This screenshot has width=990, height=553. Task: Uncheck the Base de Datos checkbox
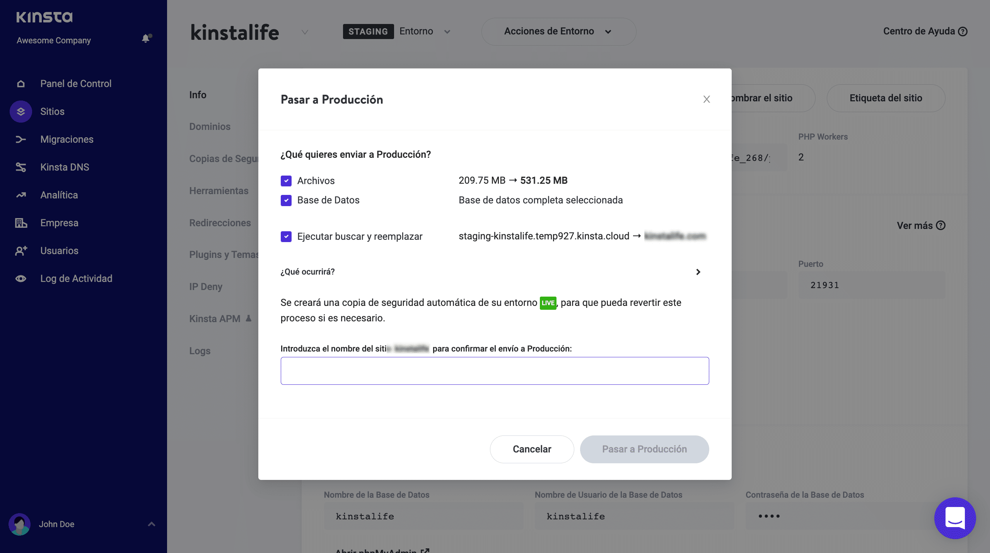[x=286, y=200]
